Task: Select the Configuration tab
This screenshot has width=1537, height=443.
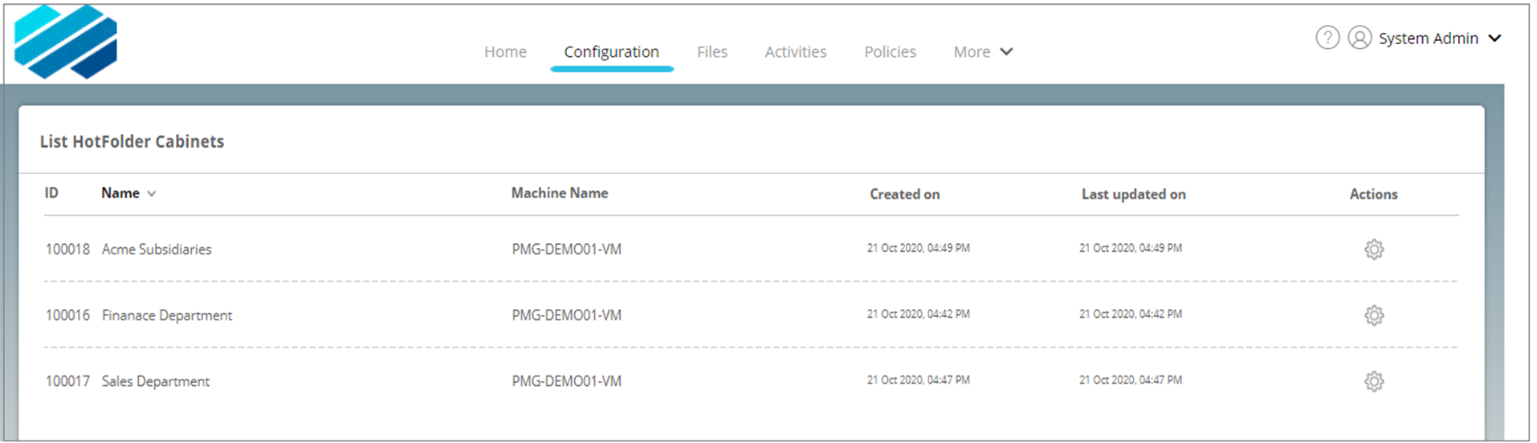Action: point(611,52)
